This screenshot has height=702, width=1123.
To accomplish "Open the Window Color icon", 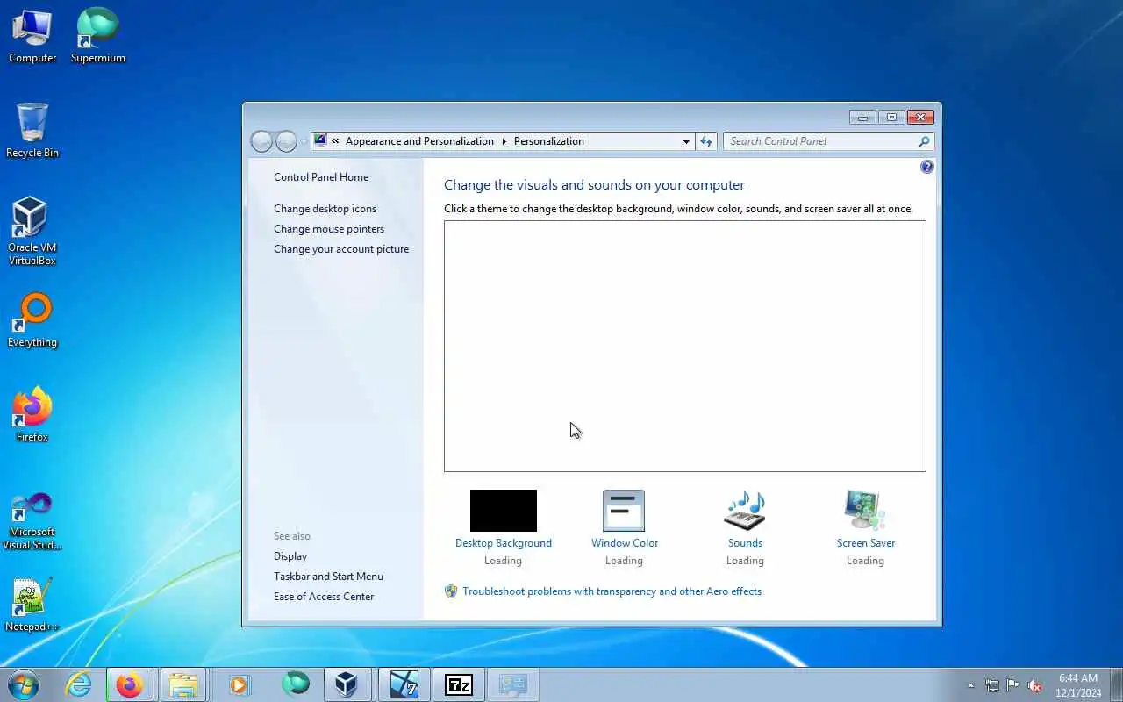I will click(624, 511).
